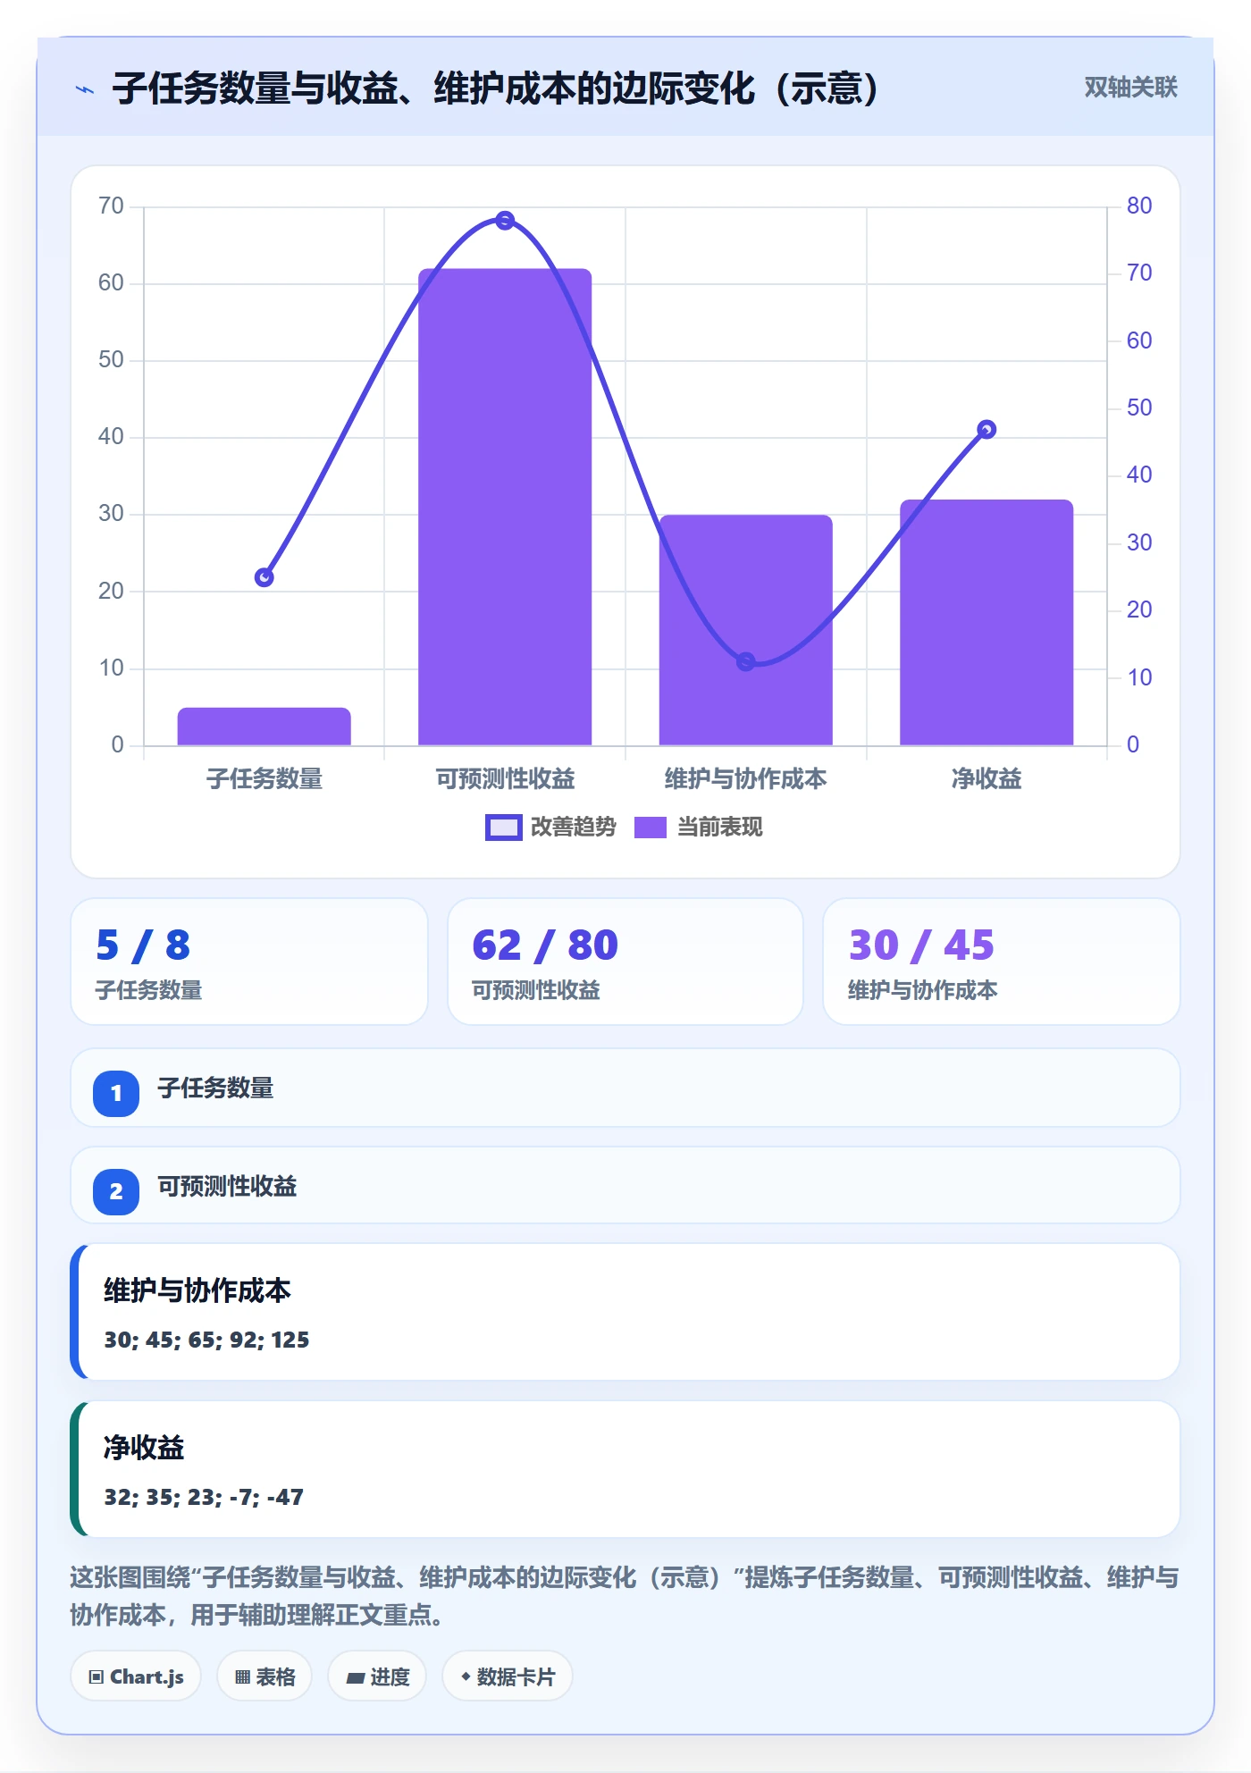Screen dimensions: 1251x1773
Task: Click the line data point above 净收益
Action: point(987,429)
